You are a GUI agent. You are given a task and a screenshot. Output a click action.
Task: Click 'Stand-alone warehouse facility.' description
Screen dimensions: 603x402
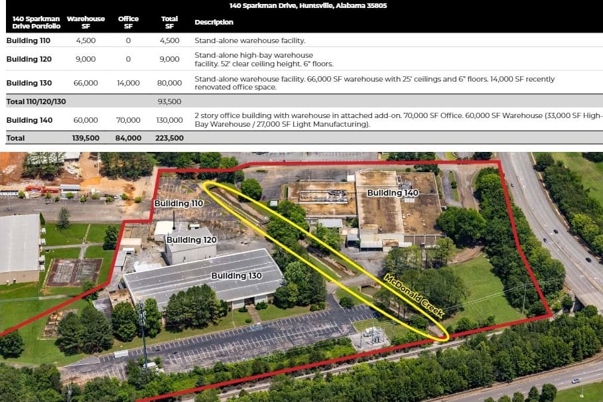(x=250, y=40)
